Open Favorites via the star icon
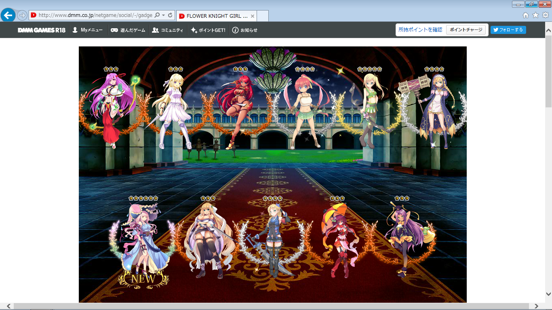 [536, 15]
